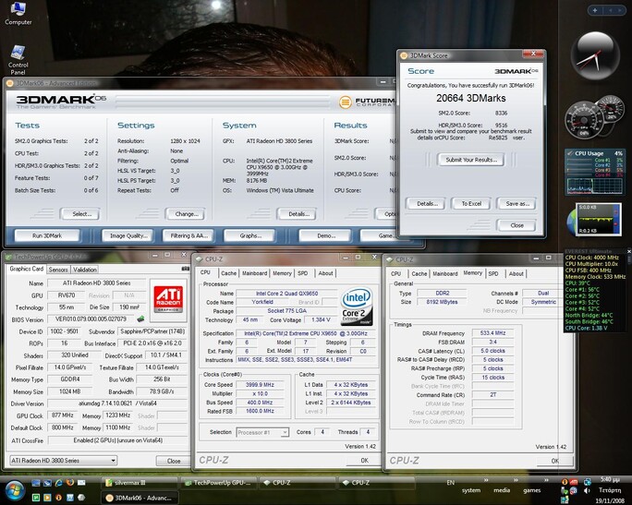Expand the media toolbar chevron on taskbar
The height and width of the screenshot is (505, 632).
516,480
